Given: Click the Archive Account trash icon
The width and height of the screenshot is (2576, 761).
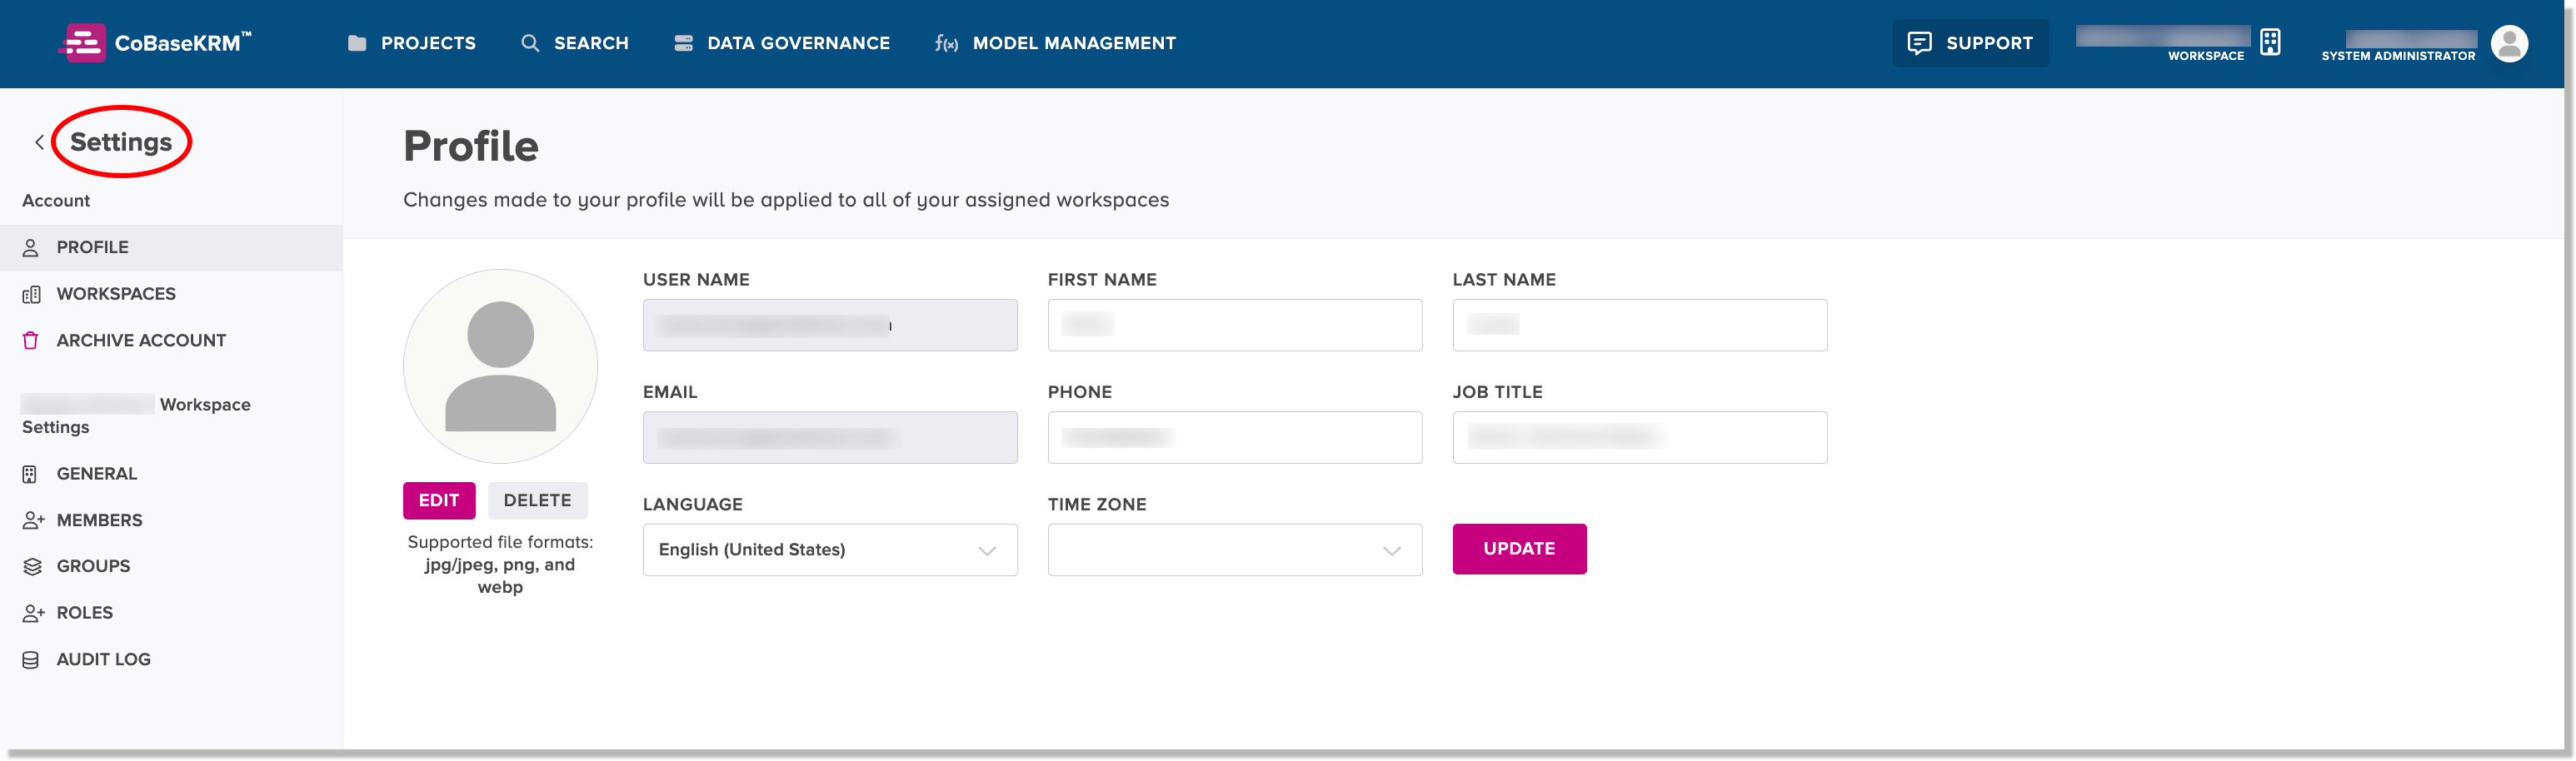Looking at the screenshot, I should point(32,340).
